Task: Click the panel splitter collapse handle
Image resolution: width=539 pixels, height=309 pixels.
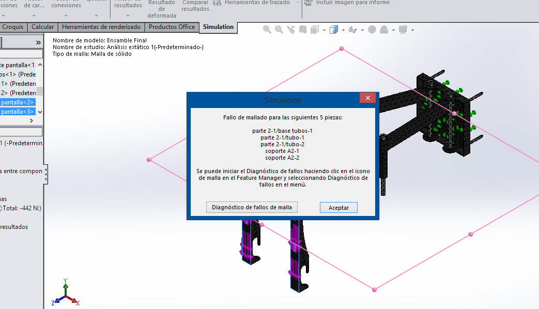Action: click(x=45, y=175)
